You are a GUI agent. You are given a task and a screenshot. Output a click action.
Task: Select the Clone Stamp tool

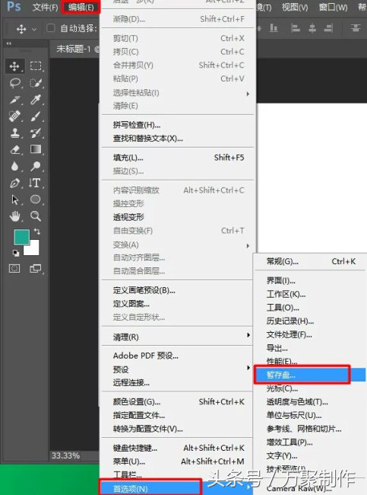pyautogui.click(x=14, y=133)
